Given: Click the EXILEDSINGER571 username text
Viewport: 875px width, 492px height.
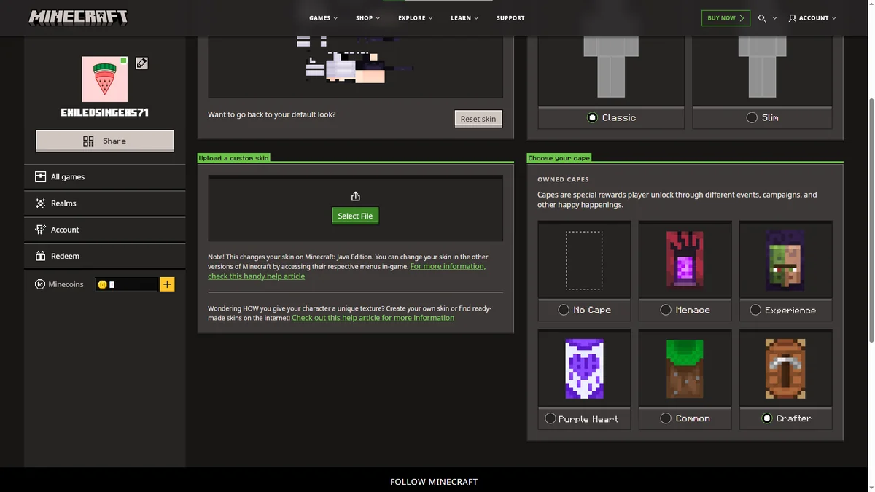Looking at the screenshot, I should pyautogui.click(x=104, y=113).
